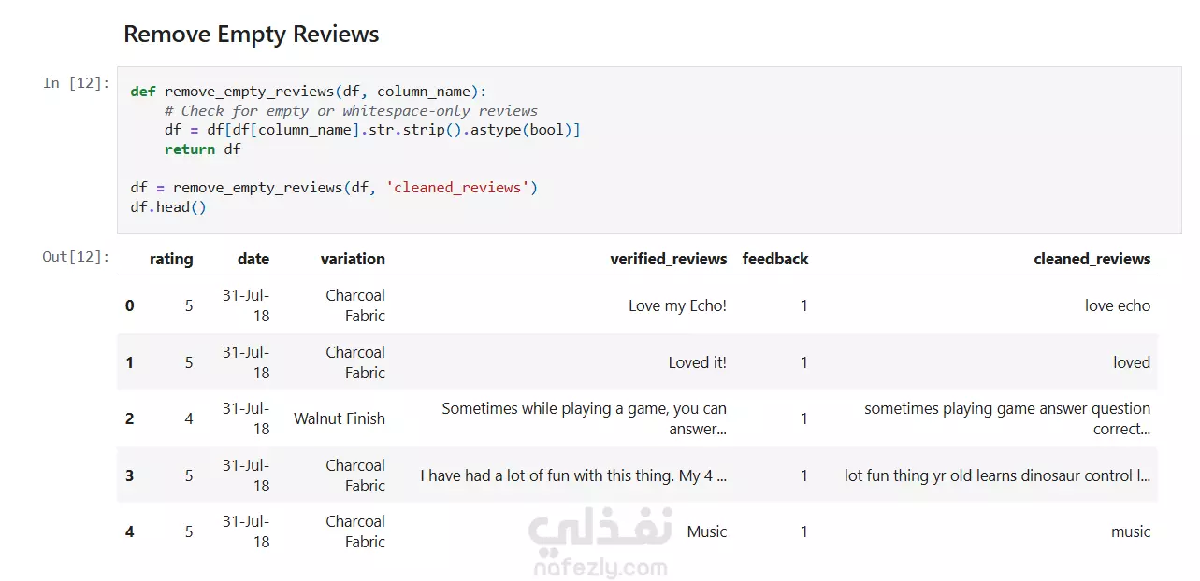This screenshot has width=1200, height=581.
Task: Select the 'cleaned_reviews' column header
Action: coord(1092,260)
